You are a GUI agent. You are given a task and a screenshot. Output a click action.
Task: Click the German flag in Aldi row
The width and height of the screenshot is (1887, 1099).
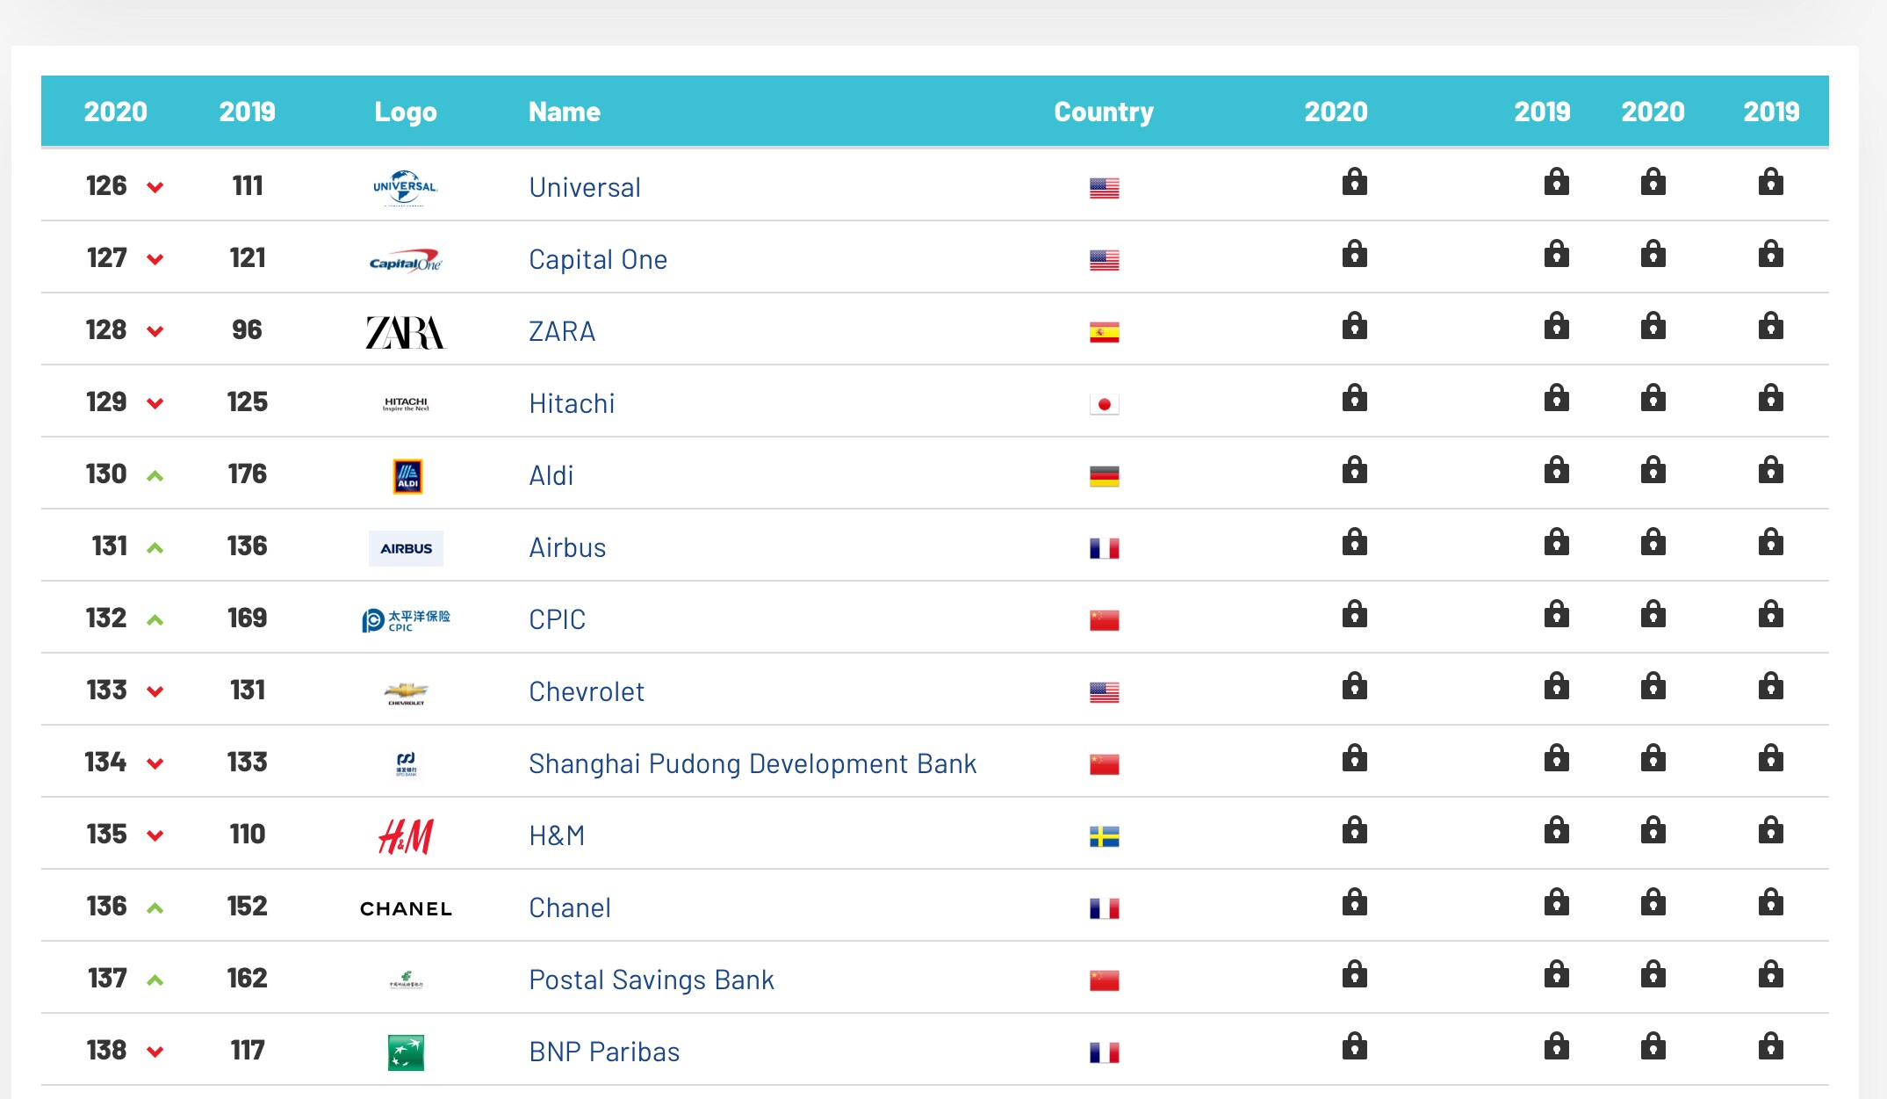click(1105, 476)
